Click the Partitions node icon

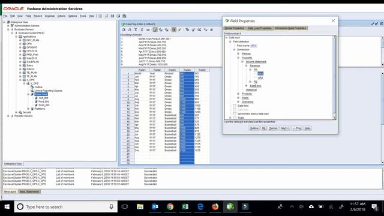point(32,109)
